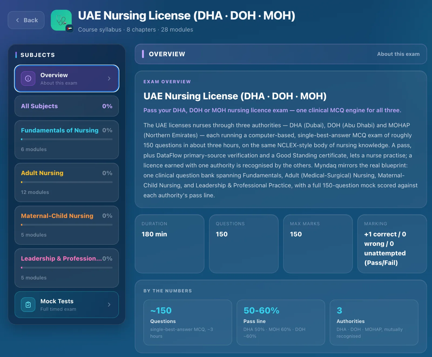432x357 pixels.
Task: Click the UAE flag badge on logo
Action: (x=70, y=28)
